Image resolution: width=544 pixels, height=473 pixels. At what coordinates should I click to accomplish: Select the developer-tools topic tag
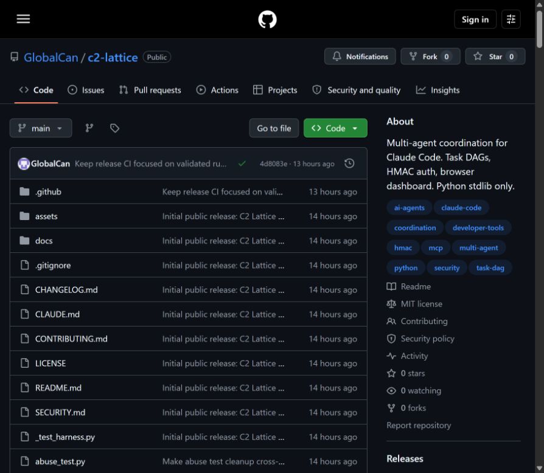pyautogui.click(x=478, y=227)
